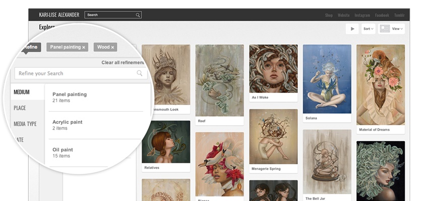Click the magnifier in Refine your Search field
Screen dimensions: 432x201
click(x=140, y=73)
